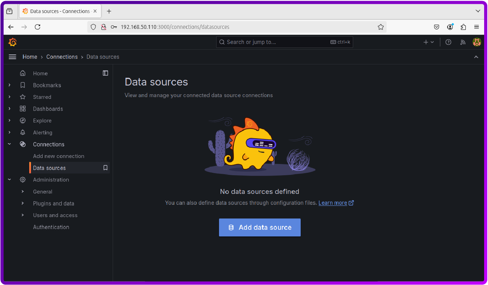Image resolution: width=488 pixels, height=285 pixels.
Task: Open your profile avatar menu
Action: click(476, 42)
